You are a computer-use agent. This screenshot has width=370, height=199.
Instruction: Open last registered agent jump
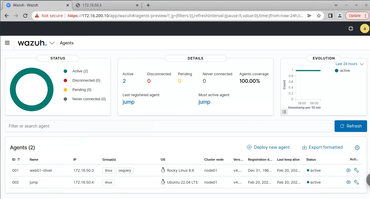[128, 102]
